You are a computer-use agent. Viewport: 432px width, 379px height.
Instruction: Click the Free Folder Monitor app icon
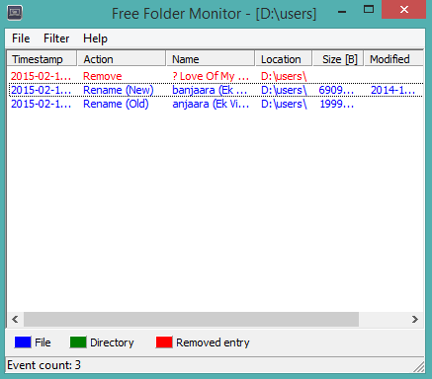15,13
